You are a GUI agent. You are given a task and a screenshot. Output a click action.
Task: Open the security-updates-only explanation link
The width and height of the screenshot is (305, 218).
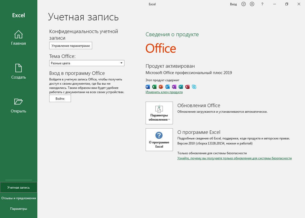(x=234, y=158)
